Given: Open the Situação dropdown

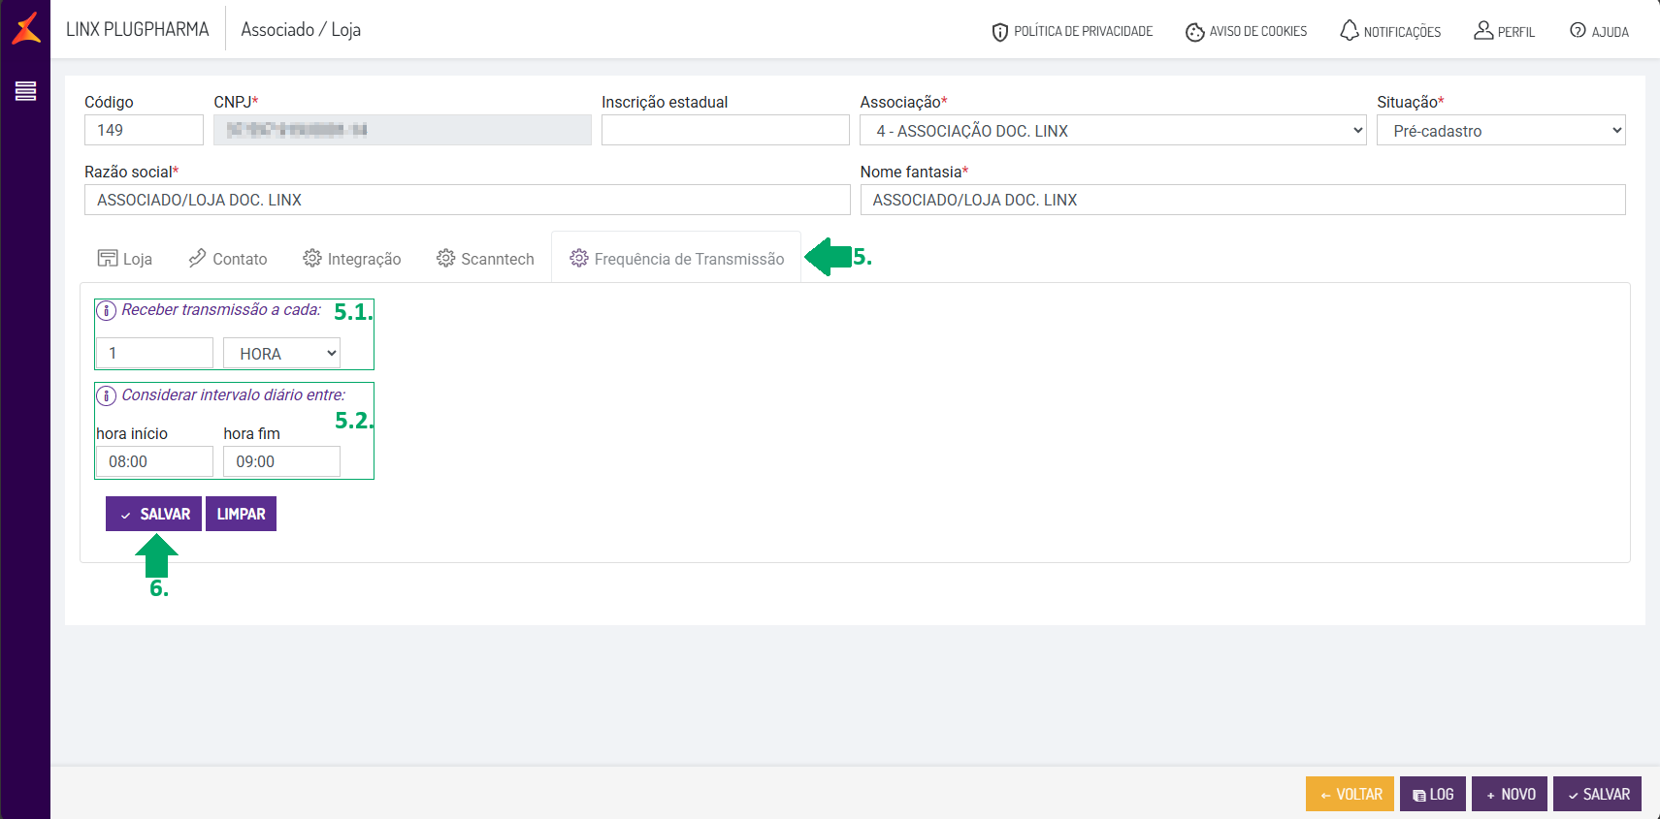Looking at the screenshot, I should pyautogui.click(x=1500, y=131).
